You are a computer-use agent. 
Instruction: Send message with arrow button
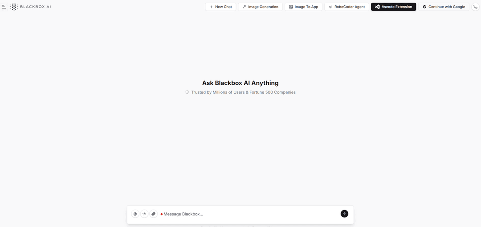pyautogui.click(x=344, y=214)
